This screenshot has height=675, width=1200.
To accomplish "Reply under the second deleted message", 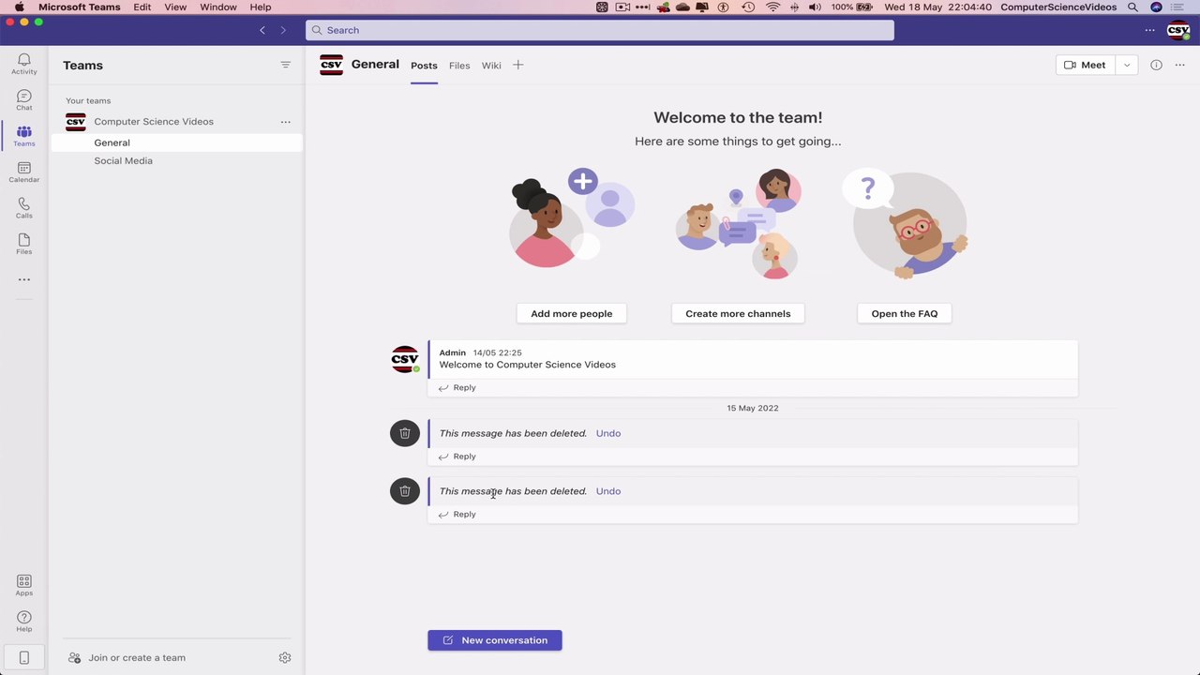I will pos(457,515).
